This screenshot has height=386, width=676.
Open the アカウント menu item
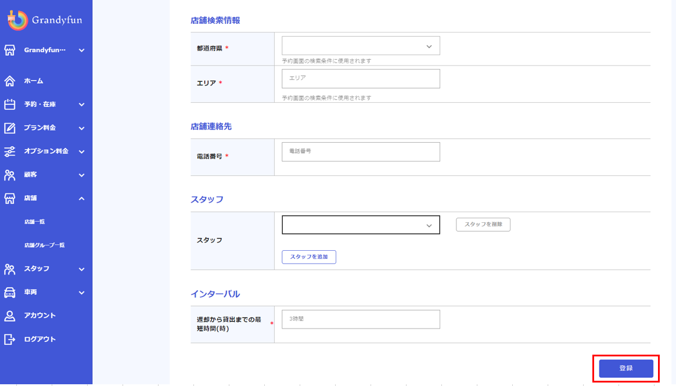tap(39, 315)
